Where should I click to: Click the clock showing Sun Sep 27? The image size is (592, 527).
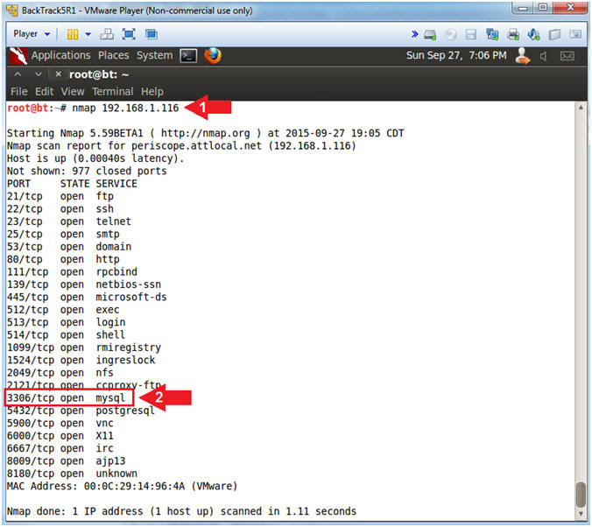click(456, 55)
